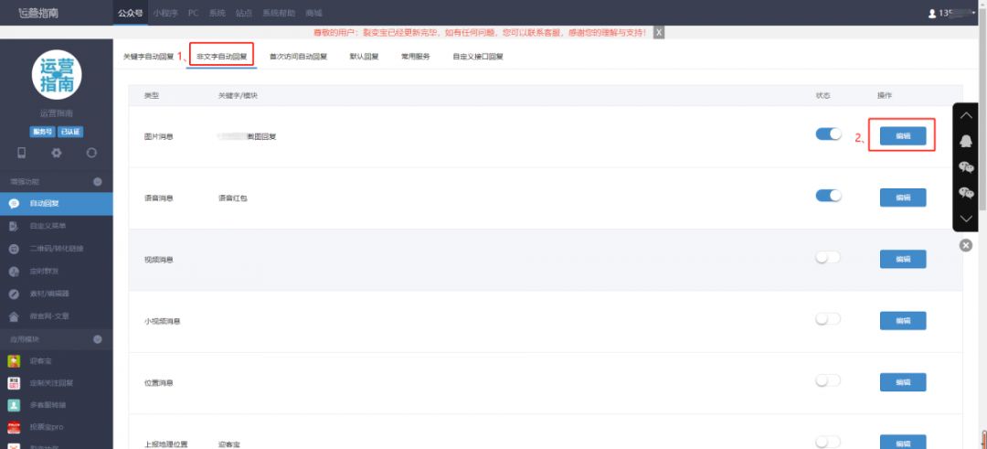Click 语音红包 keyword text
This screenshot has height=449, width=987.
(x=232, y=198)
